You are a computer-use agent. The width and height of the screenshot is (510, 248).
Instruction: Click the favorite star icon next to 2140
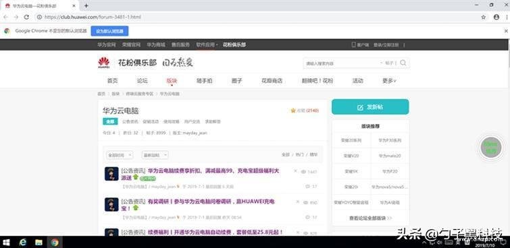coord(293,111)
